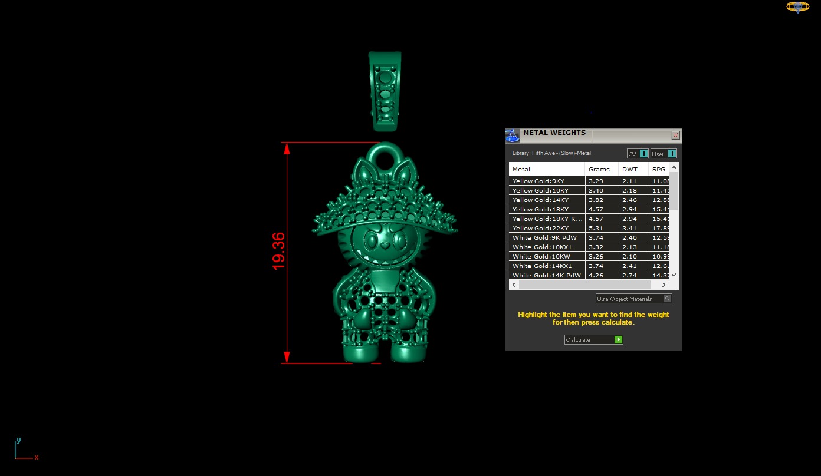Click the Library: Fifth Ave - (Slow)-Metal label
The height and width of the screenshot is (476, 821).
click(551, 153)
